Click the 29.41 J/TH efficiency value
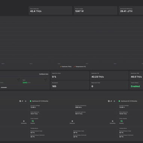This screenshot has width=143, height=143. click(x=126, y=11)
